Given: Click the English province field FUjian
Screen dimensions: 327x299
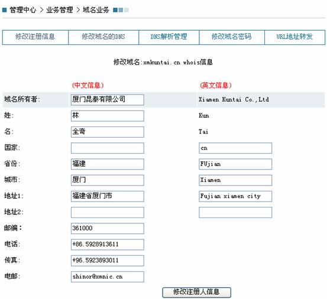Looking at the screenshot, I should (x=235, y=164).
